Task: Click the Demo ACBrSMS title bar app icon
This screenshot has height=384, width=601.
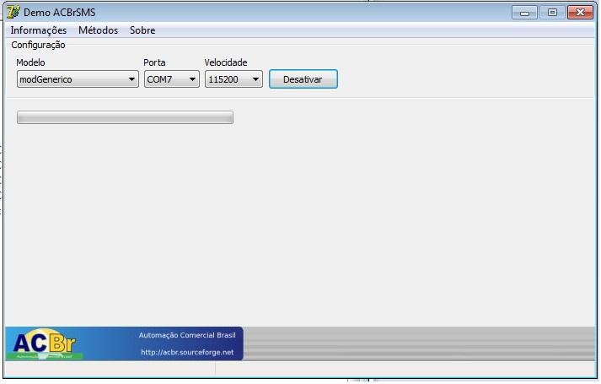Action: 13,12
